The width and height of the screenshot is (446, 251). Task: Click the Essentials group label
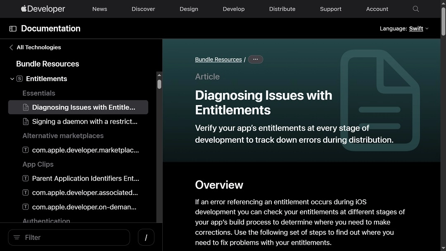point(39,93)
